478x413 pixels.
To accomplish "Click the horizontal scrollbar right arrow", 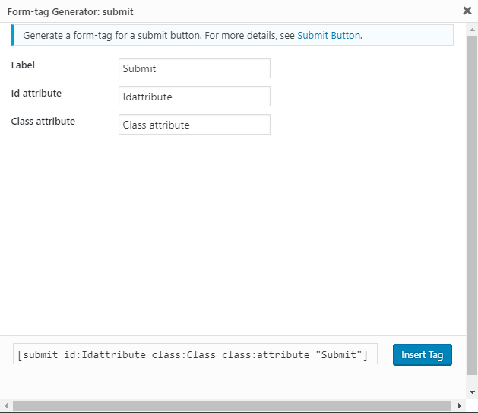I will click(x=460, y=406).
